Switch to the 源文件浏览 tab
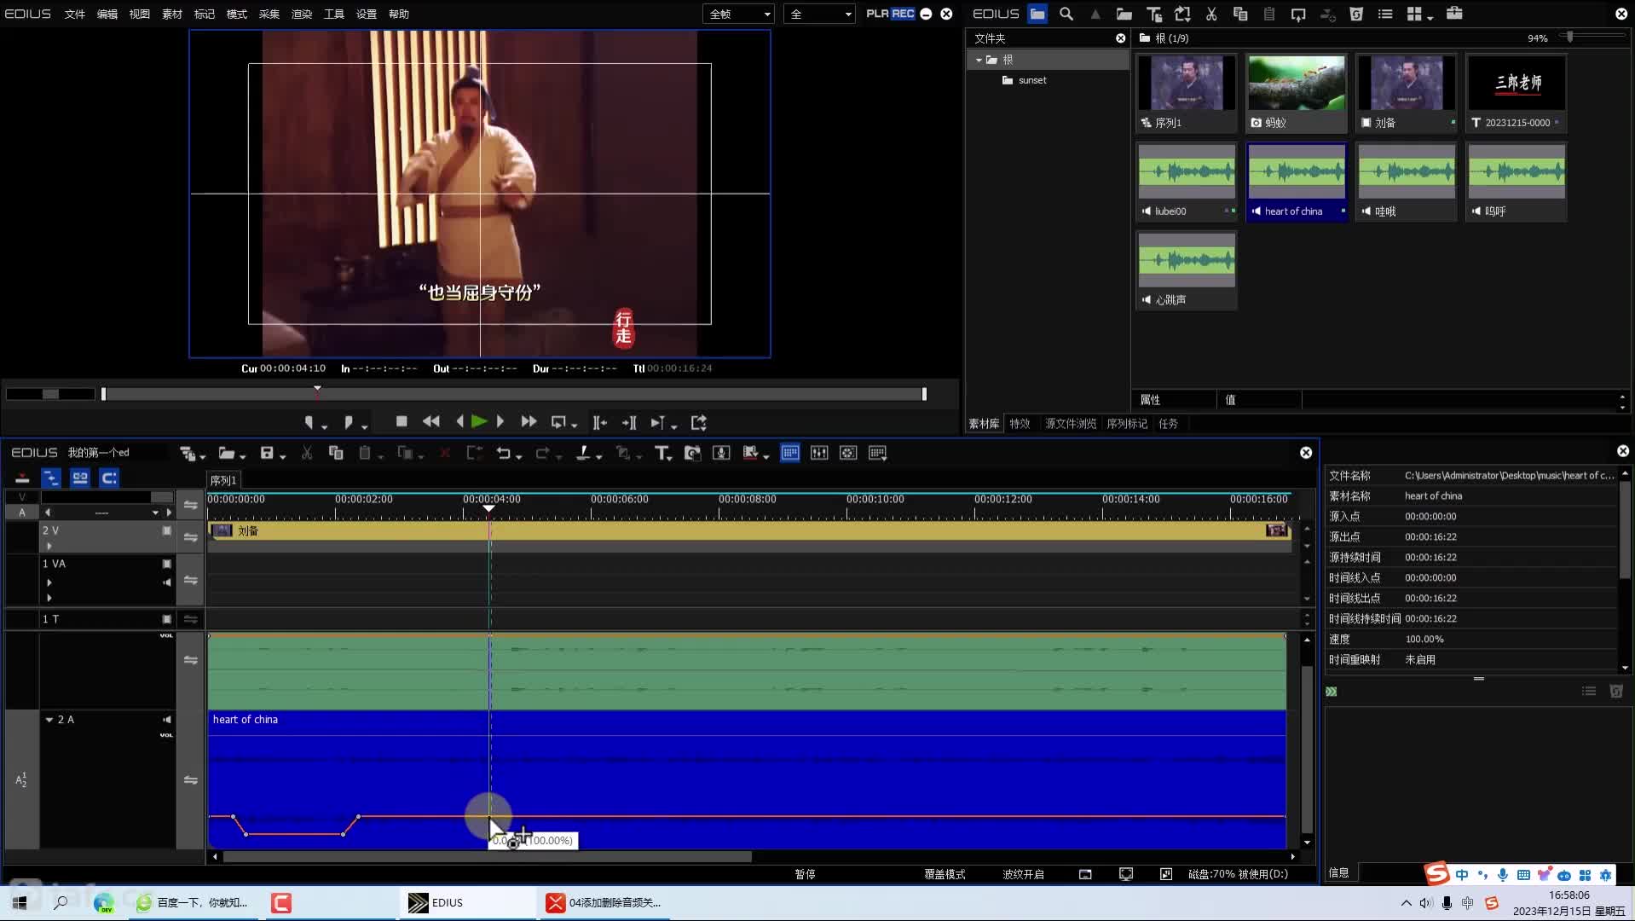The height and width of the screenshot is (921, 1635). coord(1071,424)
